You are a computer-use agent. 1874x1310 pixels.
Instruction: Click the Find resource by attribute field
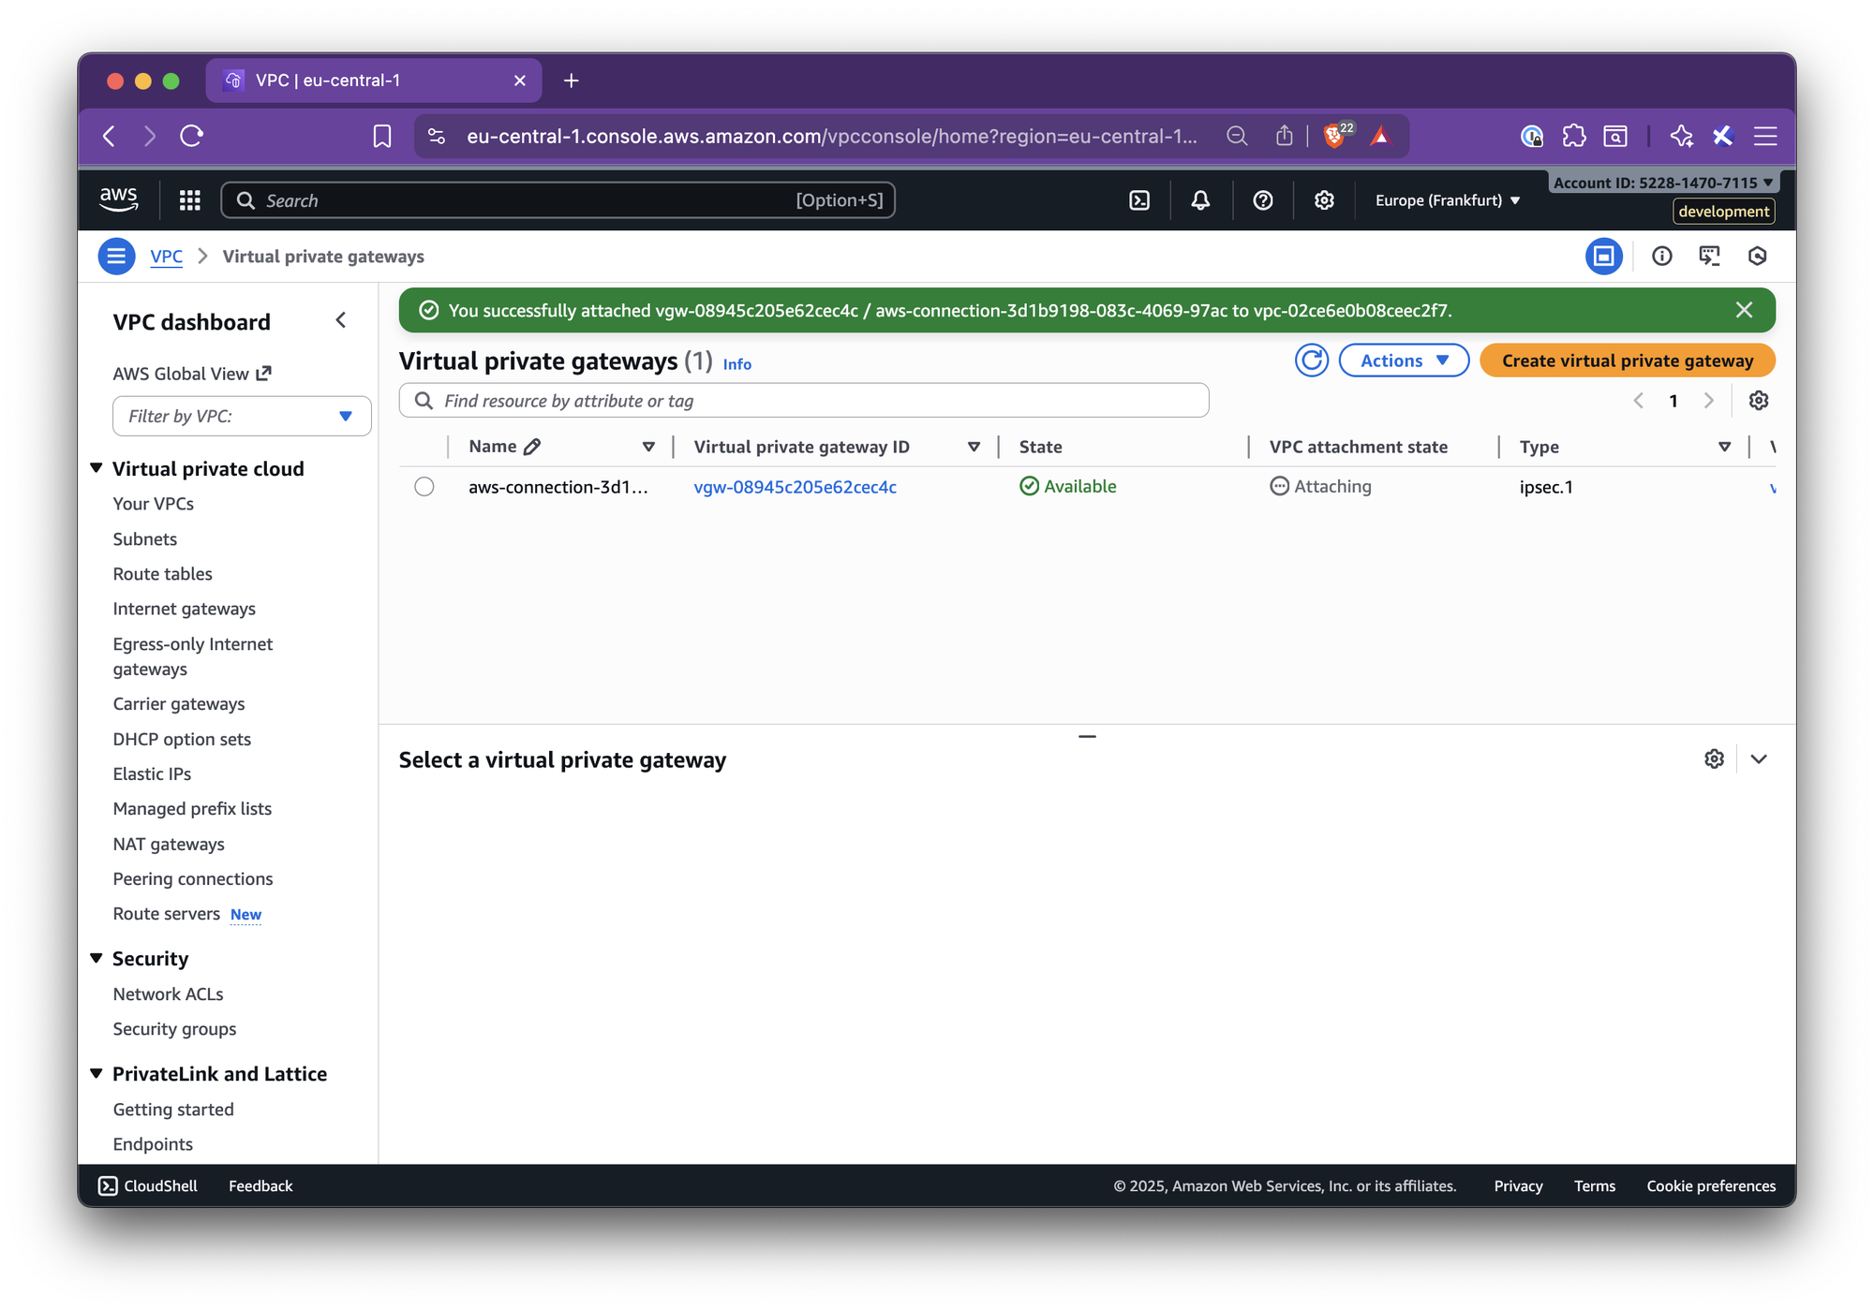(x=804, y=401)
